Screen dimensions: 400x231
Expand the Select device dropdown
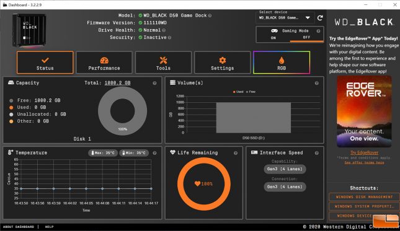coord(285,17)
